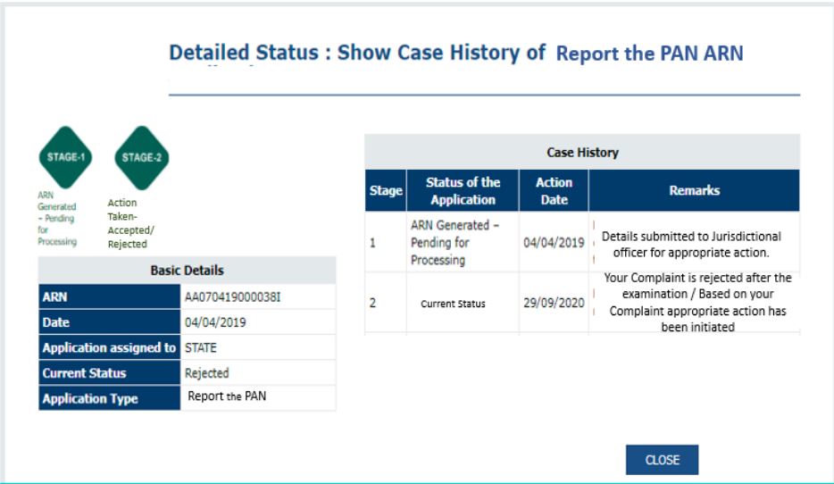Click the STAGE-1 diamond icon
Viewport: 834px width, 484px height.
point(63,157)
